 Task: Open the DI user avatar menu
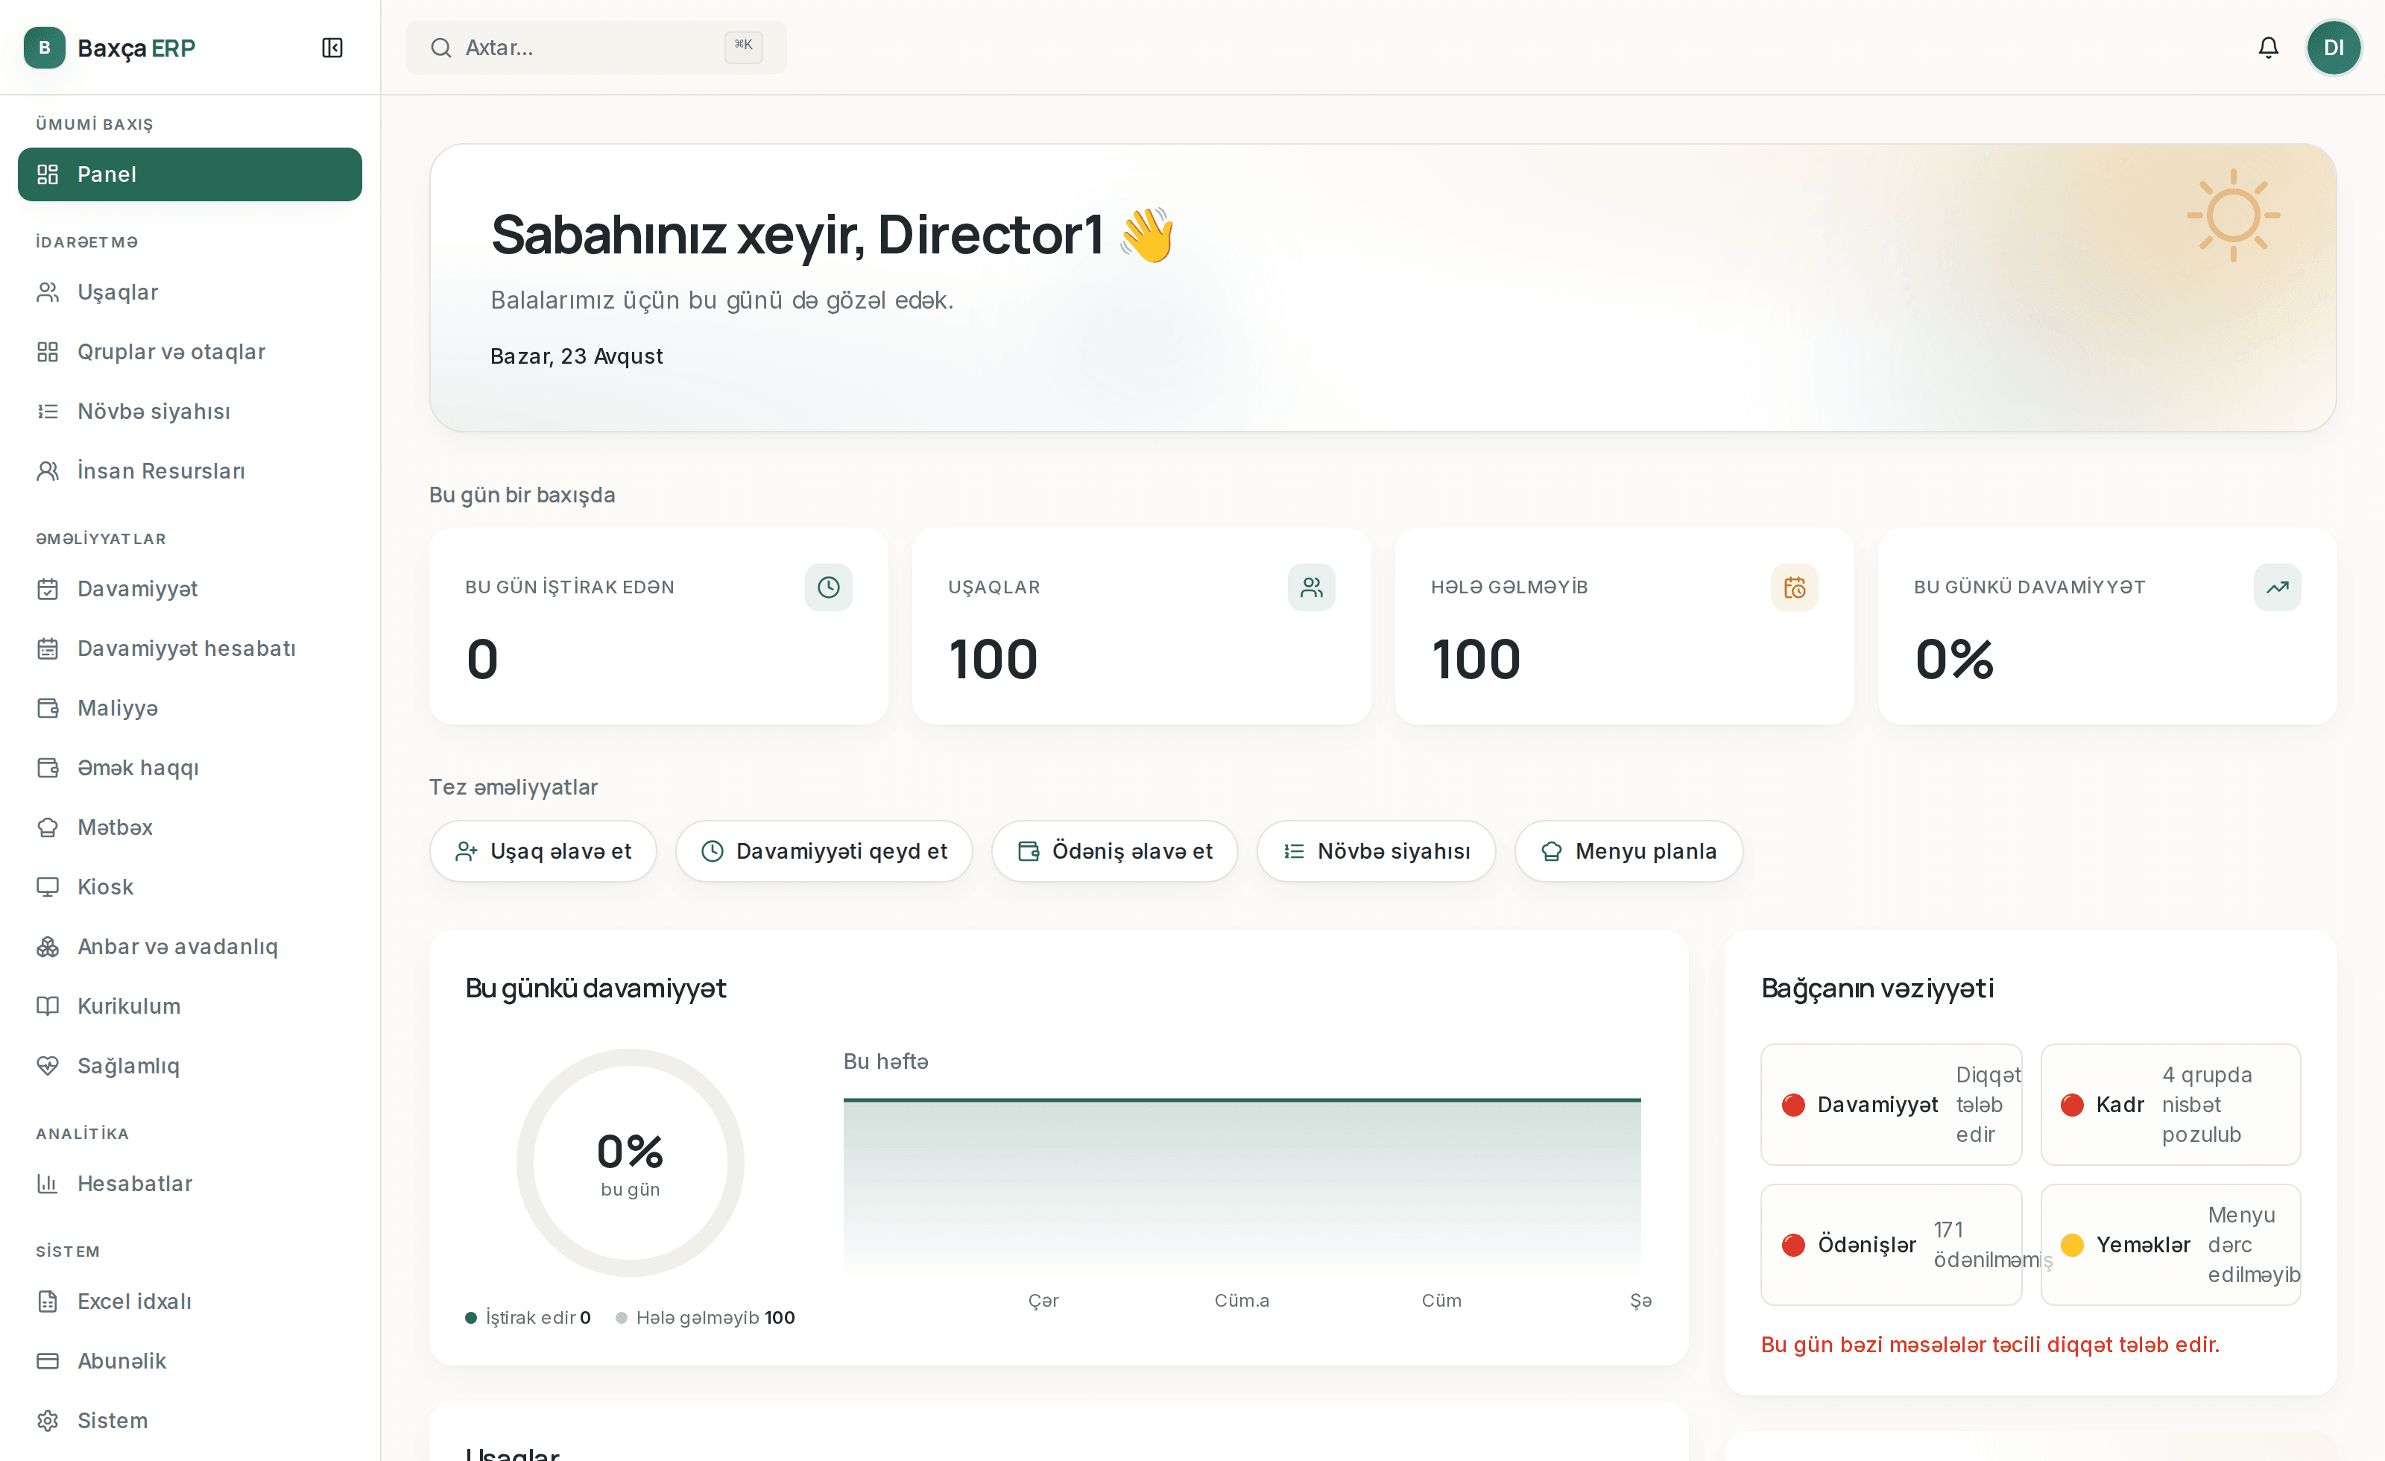coord(2333,48)
